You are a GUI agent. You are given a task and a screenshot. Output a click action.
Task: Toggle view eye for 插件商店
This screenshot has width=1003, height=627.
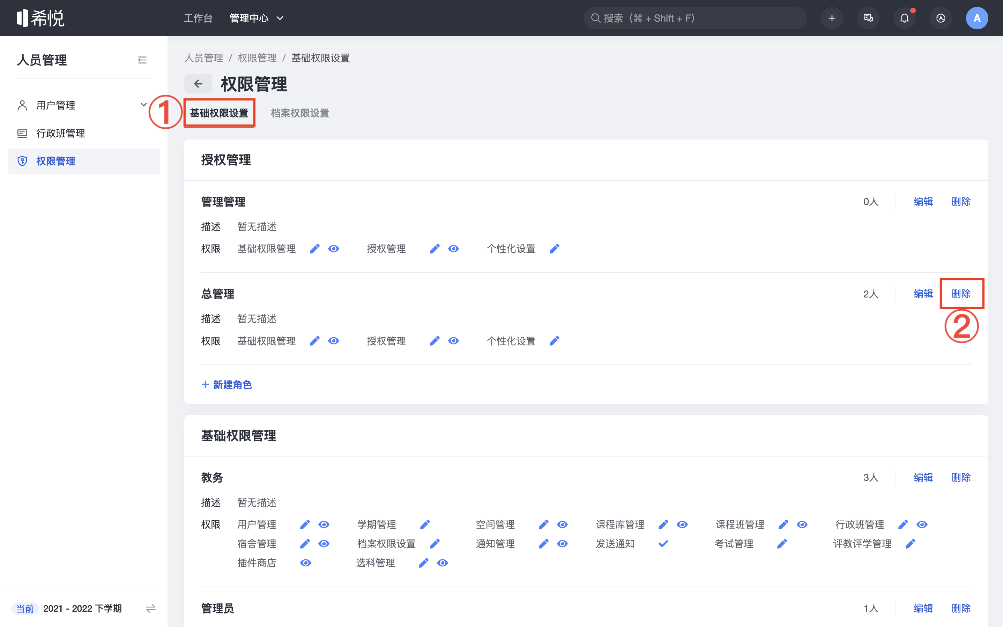pos(306,563)
